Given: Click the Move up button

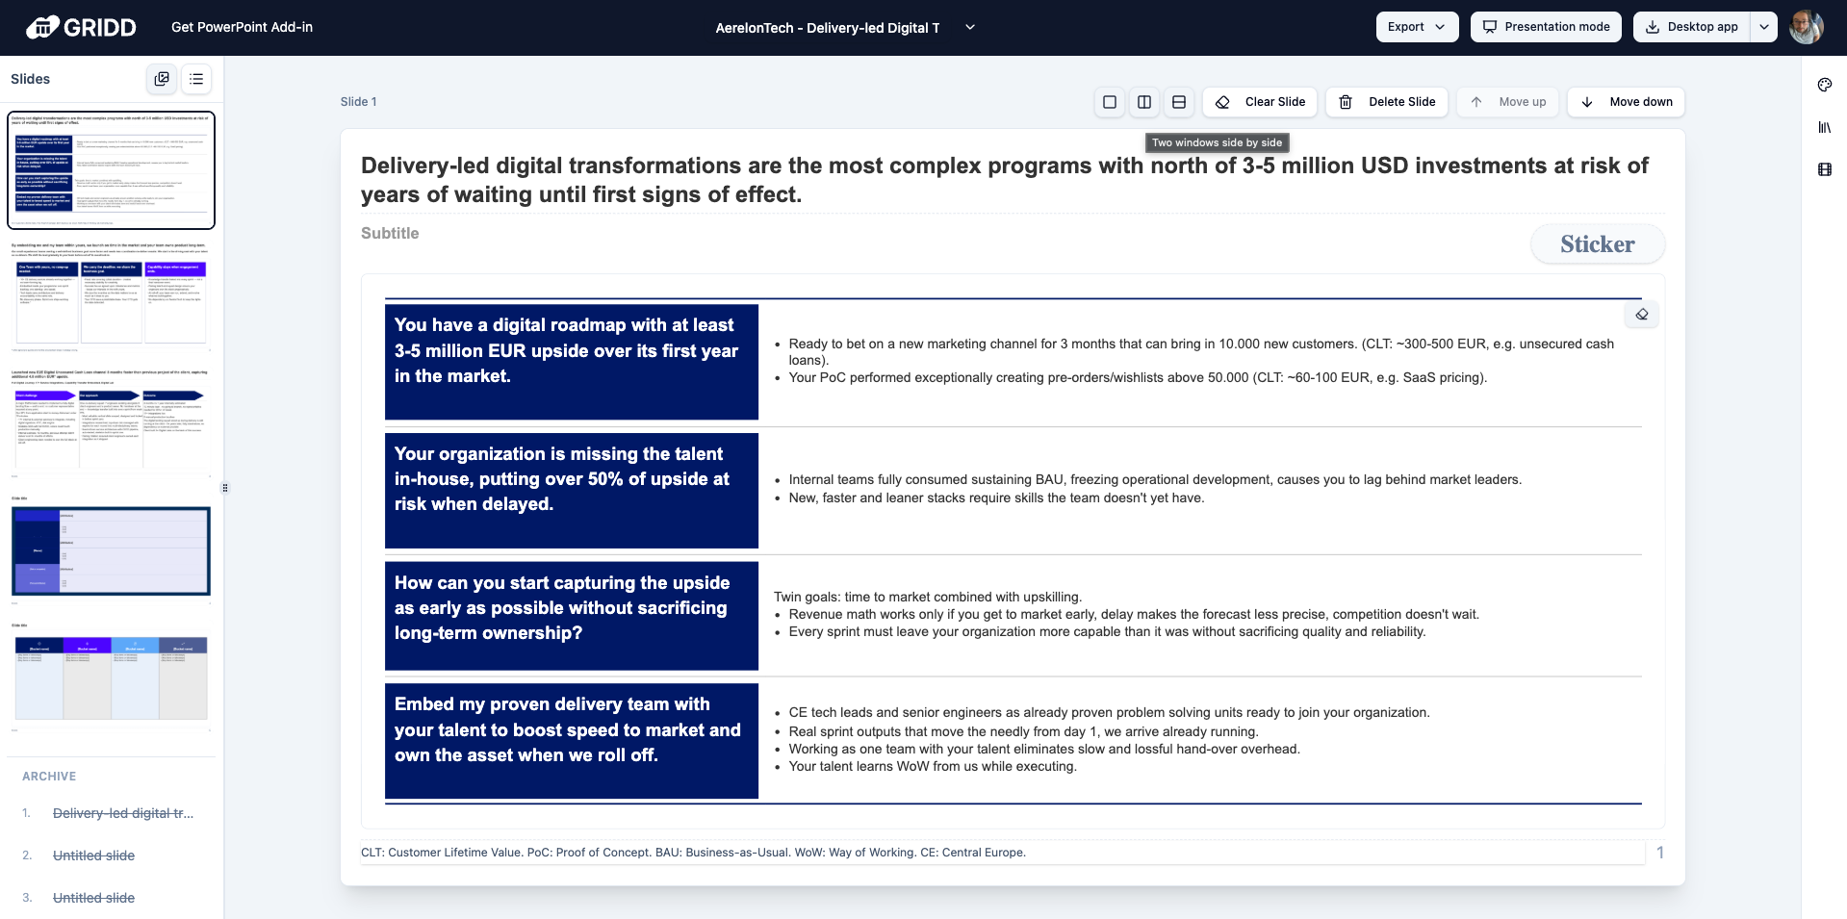Looking at the screenshot, I should (x=1507, y=102).
